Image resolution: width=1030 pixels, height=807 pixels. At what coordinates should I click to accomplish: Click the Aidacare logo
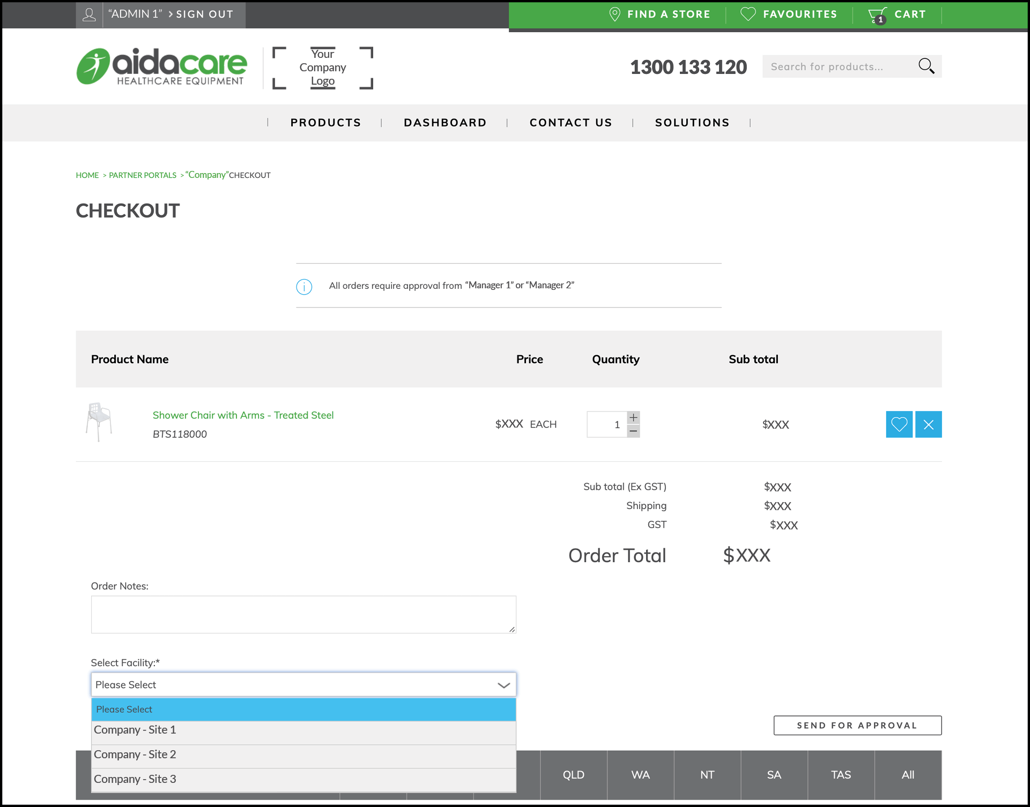[x=161, y=66]
